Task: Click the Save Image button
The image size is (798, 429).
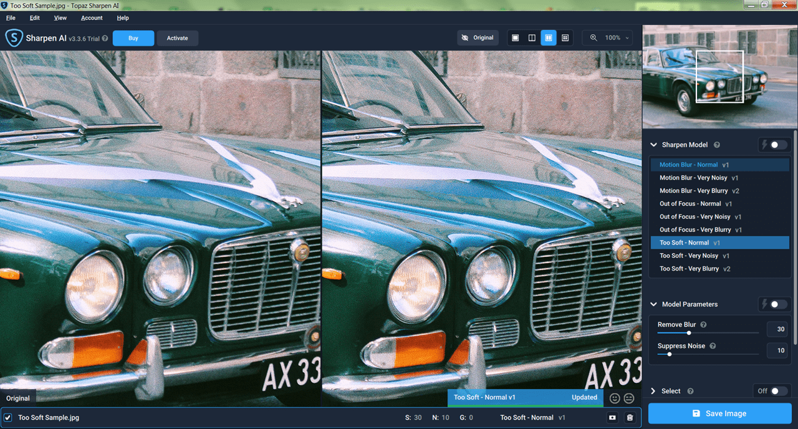Action: 720,413
